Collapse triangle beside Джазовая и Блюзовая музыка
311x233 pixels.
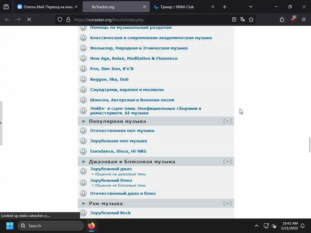[x=84, y=162]
